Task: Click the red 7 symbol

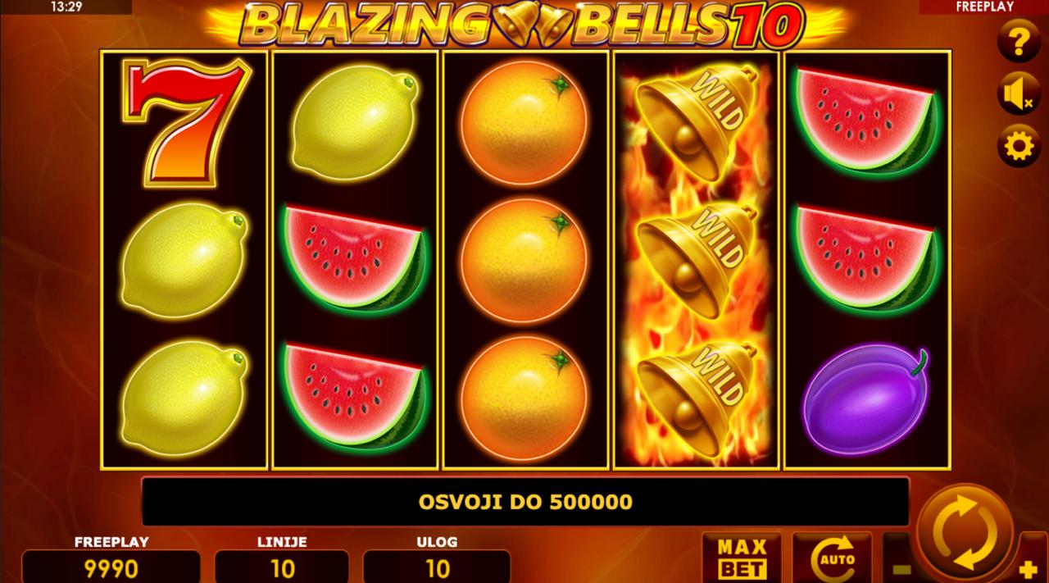Action: click(184, 123)
